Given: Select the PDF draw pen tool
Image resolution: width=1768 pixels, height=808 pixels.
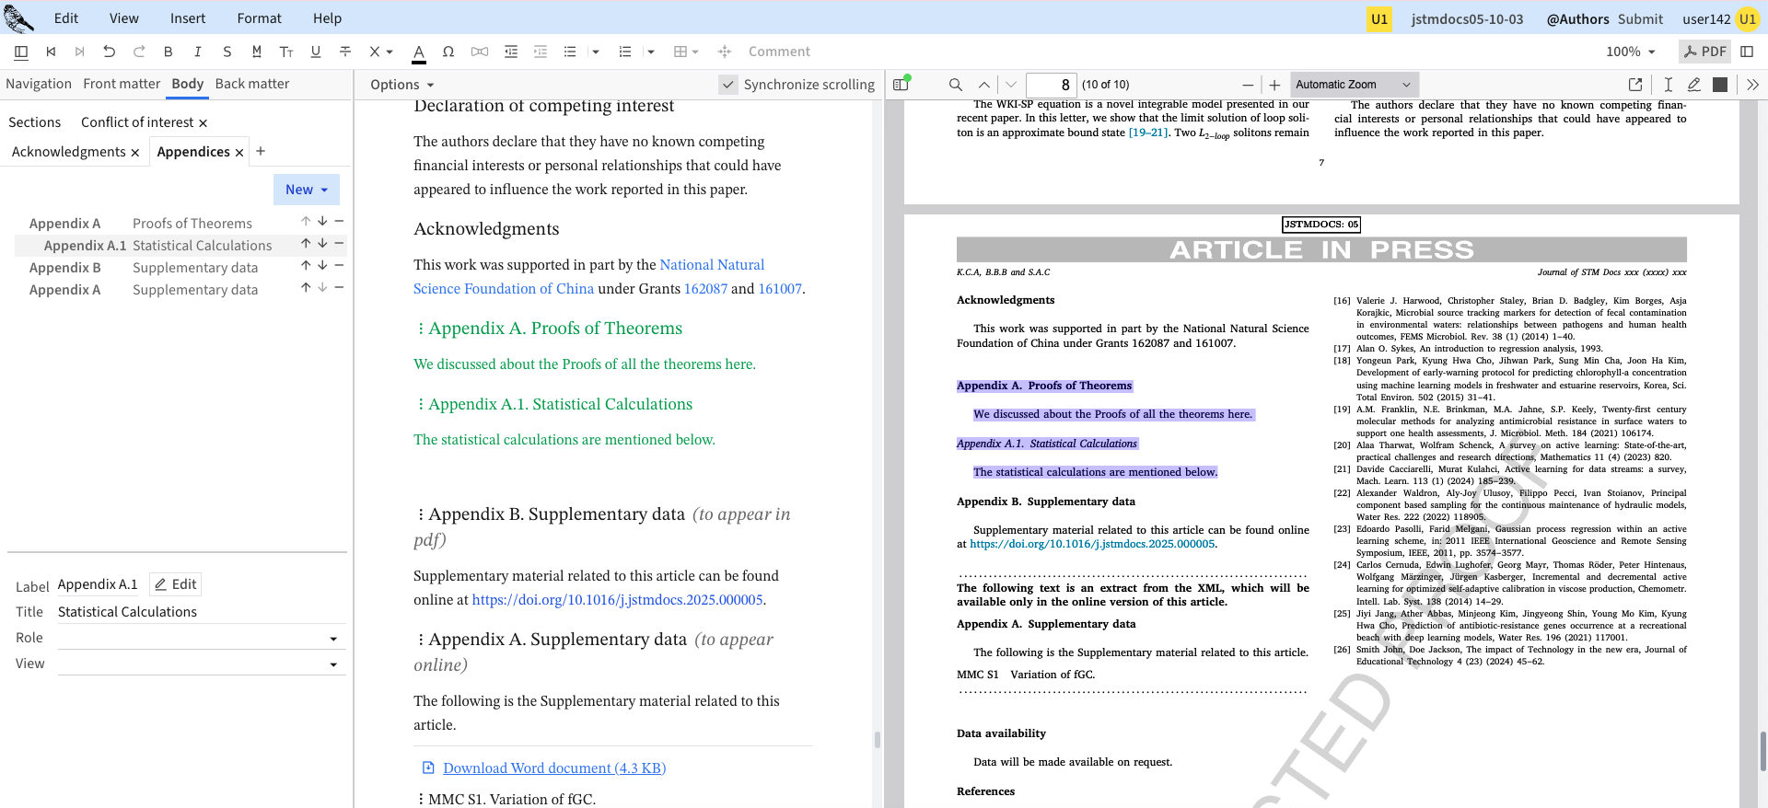Looking at the screenshot, I should [1693, 85].
